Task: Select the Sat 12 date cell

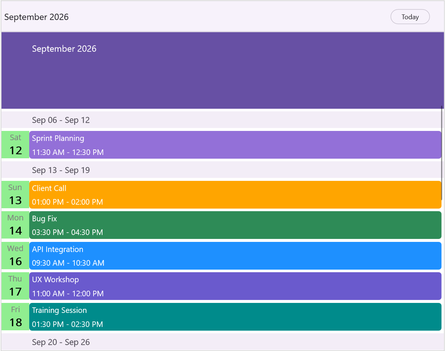Action: point(15,145)
